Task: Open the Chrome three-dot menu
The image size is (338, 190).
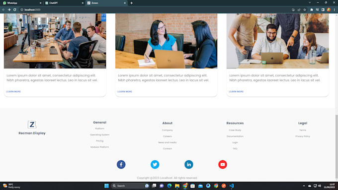Action: point(335,10)
